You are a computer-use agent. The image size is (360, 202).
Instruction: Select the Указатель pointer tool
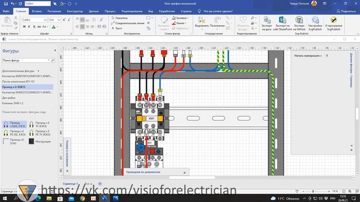(119, 18)
